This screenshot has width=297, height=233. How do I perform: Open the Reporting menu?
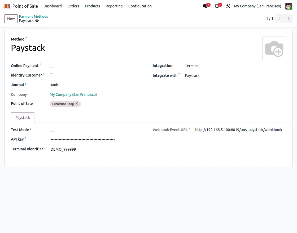tap(114, 6)
